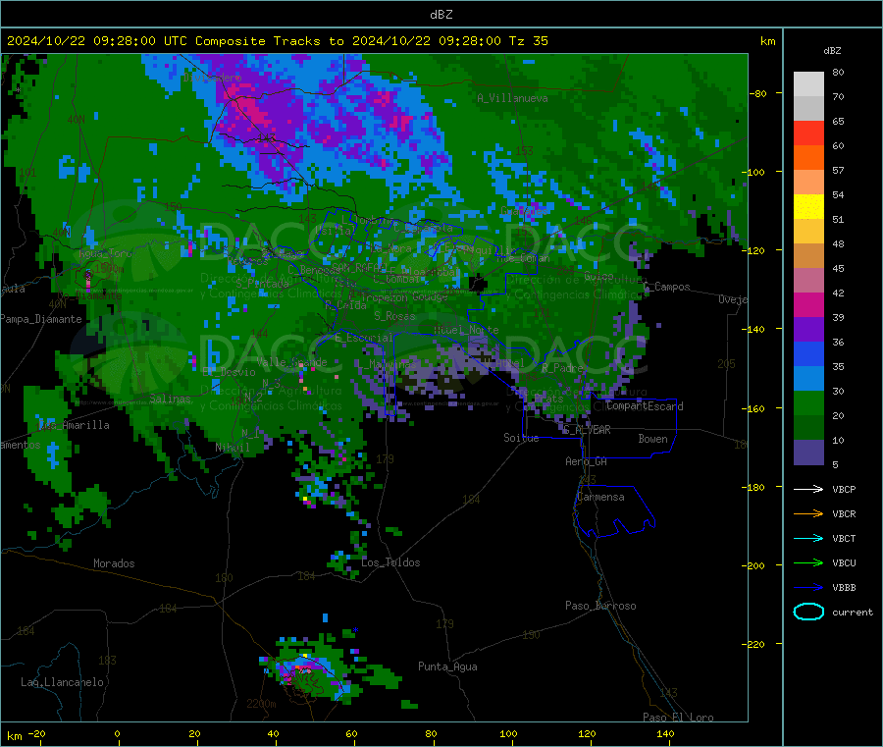Click the cyan VBCT arrow in legend
The height and width of the screenshot is (747, 883).
click(x=808, y=538)
